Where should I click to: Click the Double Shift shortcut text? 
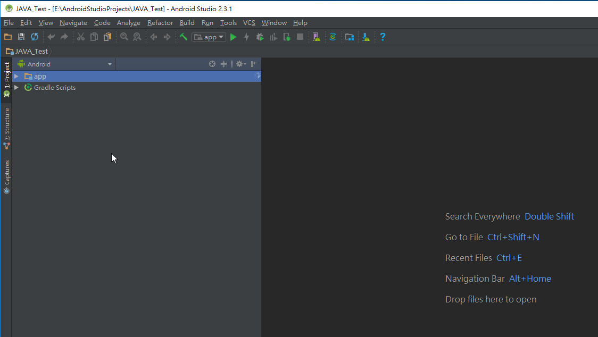click(x=549, y=216)
